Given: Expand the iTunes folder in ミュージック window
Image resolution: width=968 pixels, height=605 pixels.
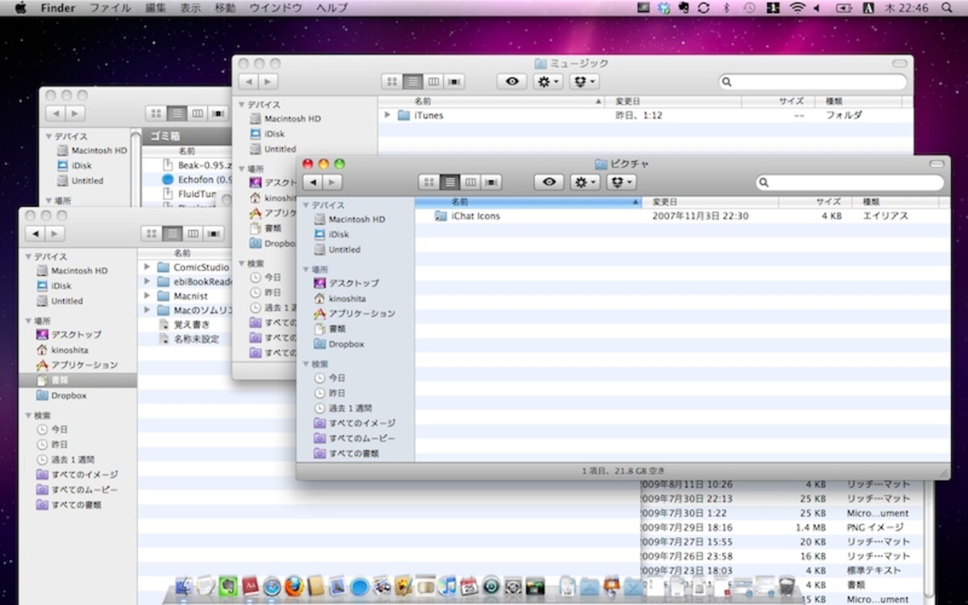Looking at the screenshot, I should 387,115.
